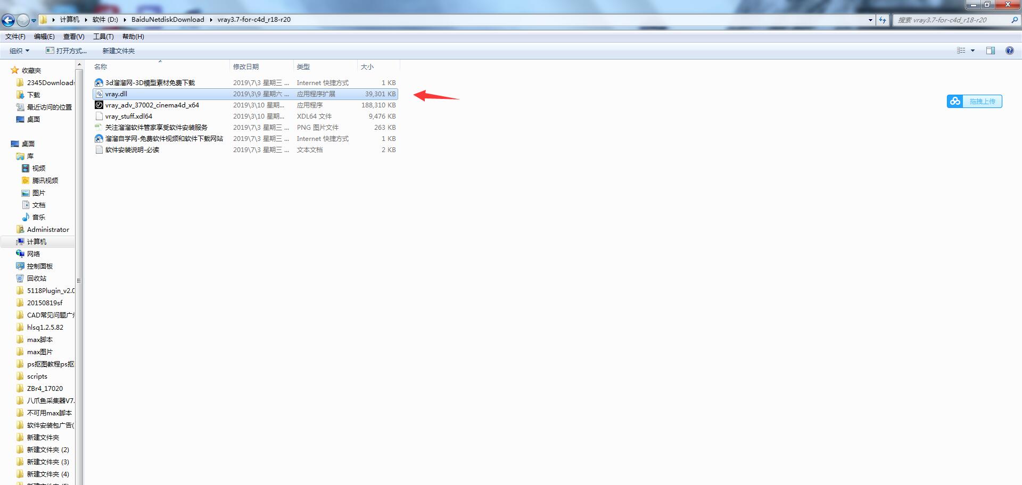
Task: Sort files by the Size column header
Action: click(367, 66)
